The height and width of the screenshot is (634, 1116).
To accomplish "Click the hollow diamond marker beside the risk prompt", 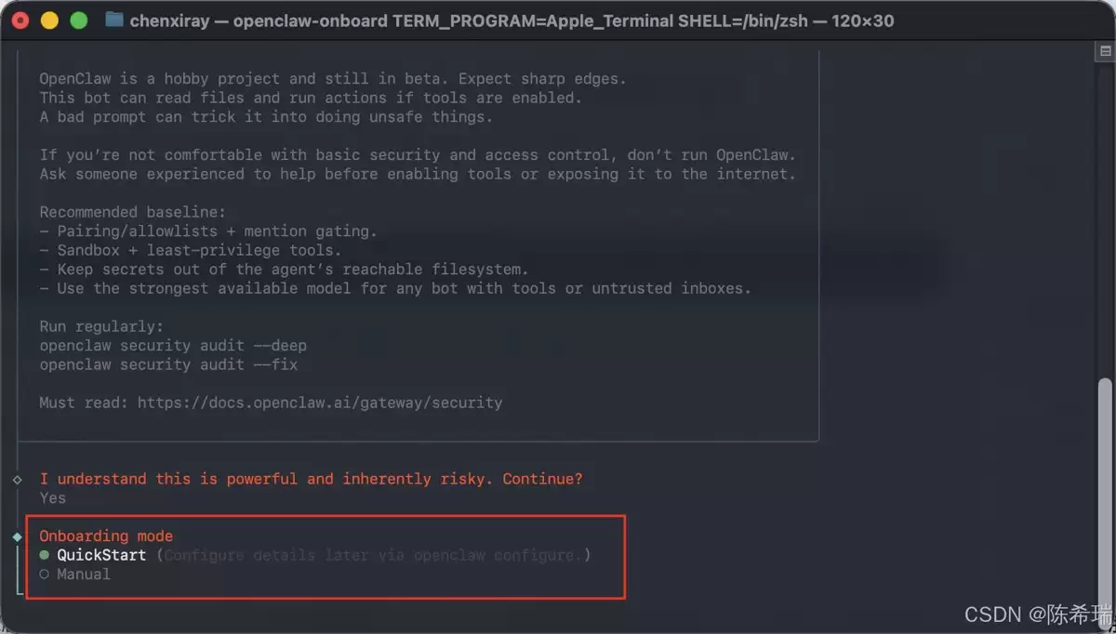I will click(17, 480).
